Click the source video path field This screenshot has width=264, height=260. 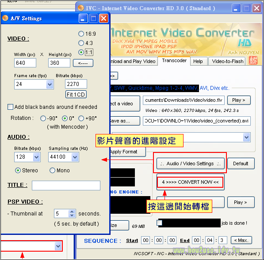(184, 100)
